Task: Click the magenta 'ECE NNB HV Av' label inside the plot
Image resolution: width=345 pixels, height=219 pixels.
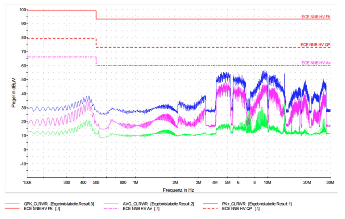Action: point(316,63)
